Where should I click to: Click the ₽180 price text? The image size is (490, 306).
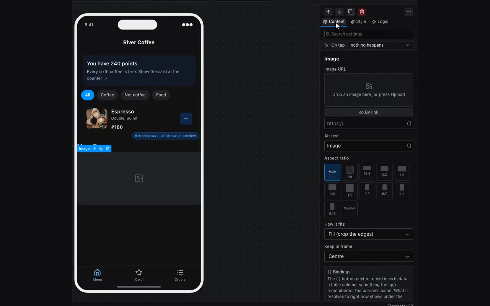tap(117, 127)
